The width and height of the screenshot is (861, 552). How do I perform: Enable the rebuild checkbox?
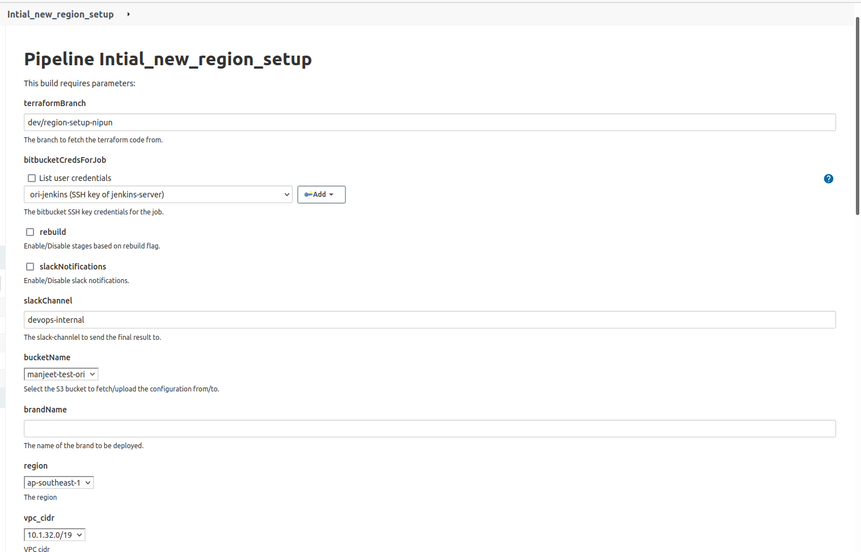pos(30,232)
